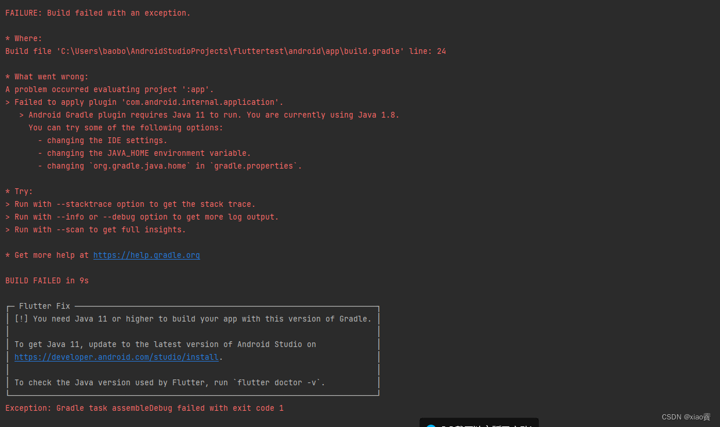The height and width of the screenshot is (427, 720).
Task: Click the 'Flutter Fix' box title
Action: [x=45, y=306]
